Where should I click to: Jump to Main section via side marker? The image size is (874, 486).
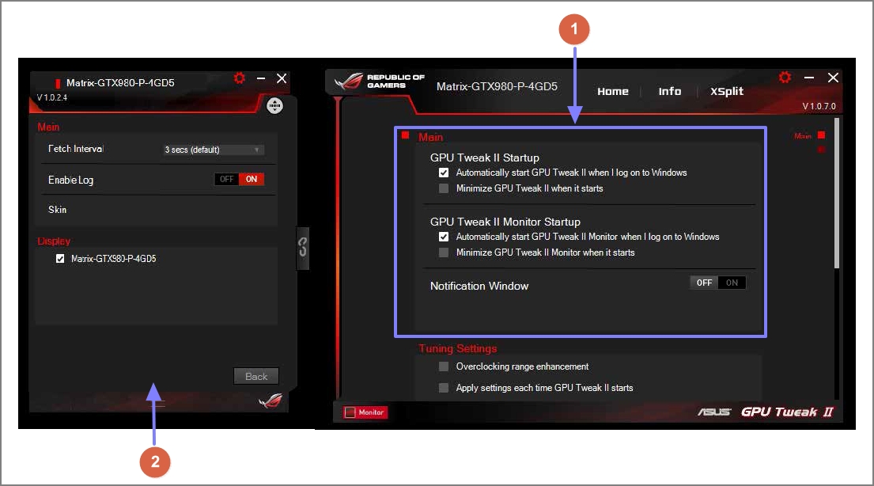point(821,135)
